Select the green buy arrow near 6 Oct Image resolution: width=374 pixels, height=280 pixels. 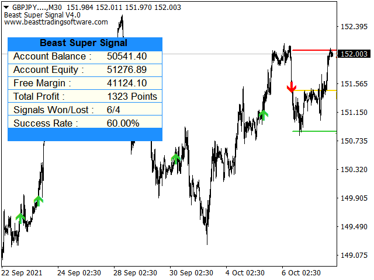tap(264, 116)
